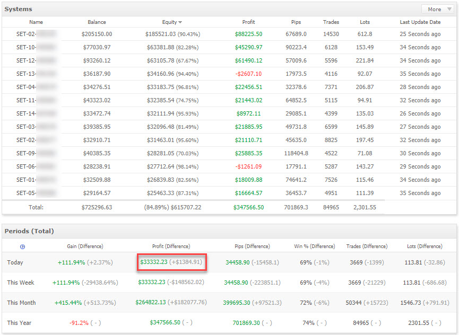Sort systems by Lots column header
The width and height of the screenshot is (459, 335).
click(365, 22)
